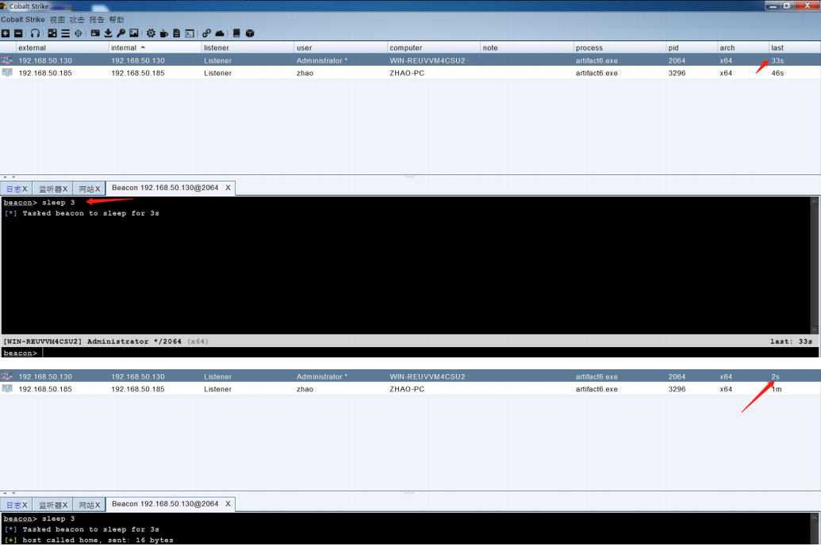The width and height of the screenshot is (821, 546).
Task: Click the Connect to team server plus icon
Action: [x=6, y=33]
